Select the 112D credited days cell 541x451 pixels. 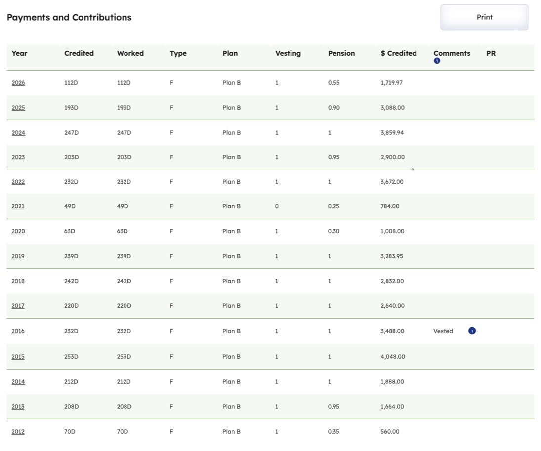pyautogui.click(x=71, y=83)
